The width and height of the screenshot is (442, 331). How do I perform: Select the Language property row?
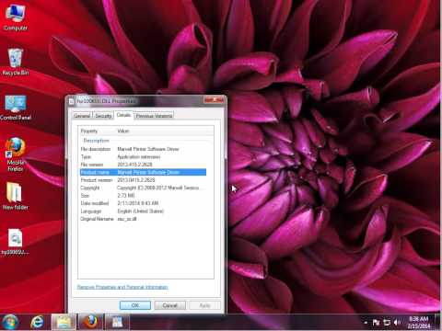143,211
